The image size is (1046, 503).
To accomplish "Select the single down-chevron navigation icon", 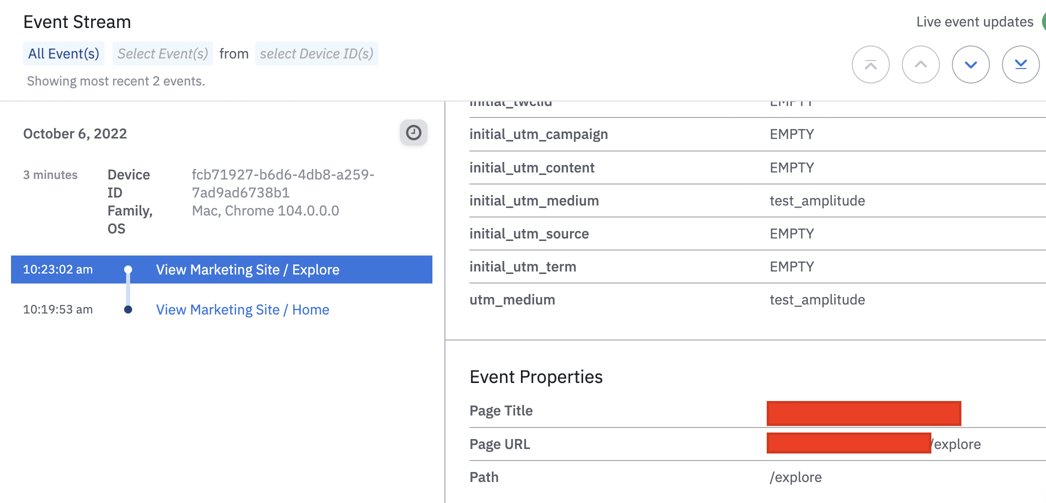I will [x=970, y=64].
